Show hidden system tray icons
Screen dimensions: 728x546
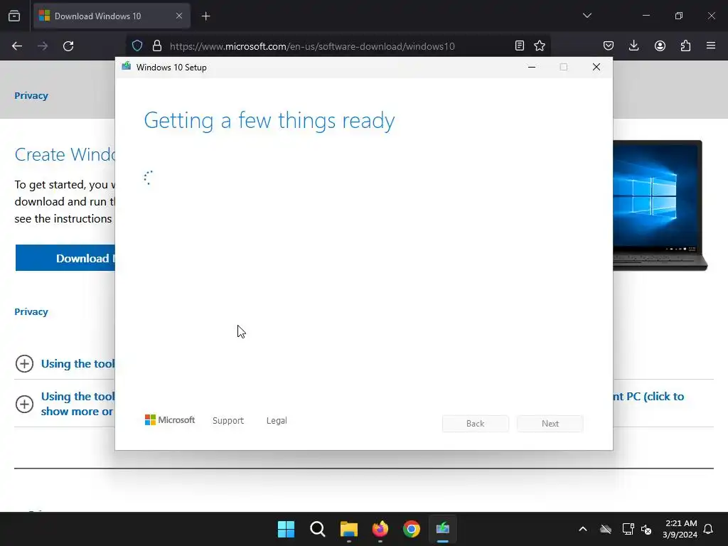(583, 529)
